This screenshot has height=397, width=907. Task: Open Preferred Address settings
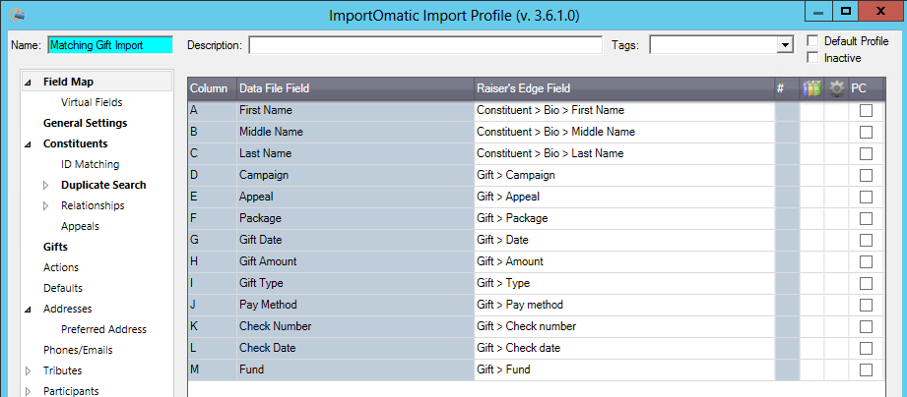(103, 329)
